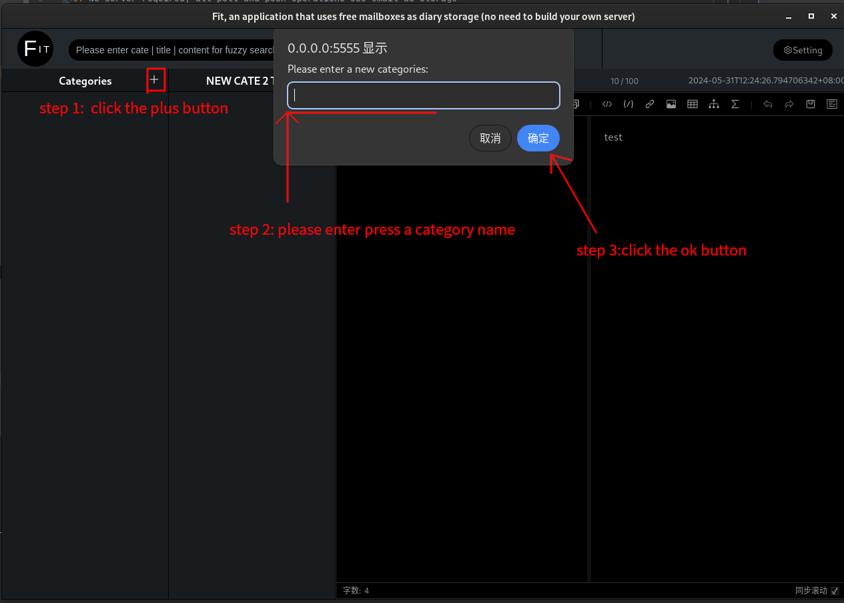The image size is (844, 603).
Task: Click the 确定 confirm button
Action: coord(538,138)
